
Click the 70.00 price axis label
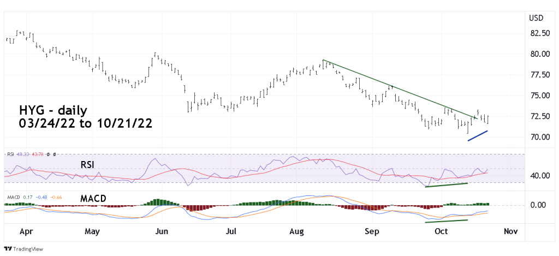point(539,137)
